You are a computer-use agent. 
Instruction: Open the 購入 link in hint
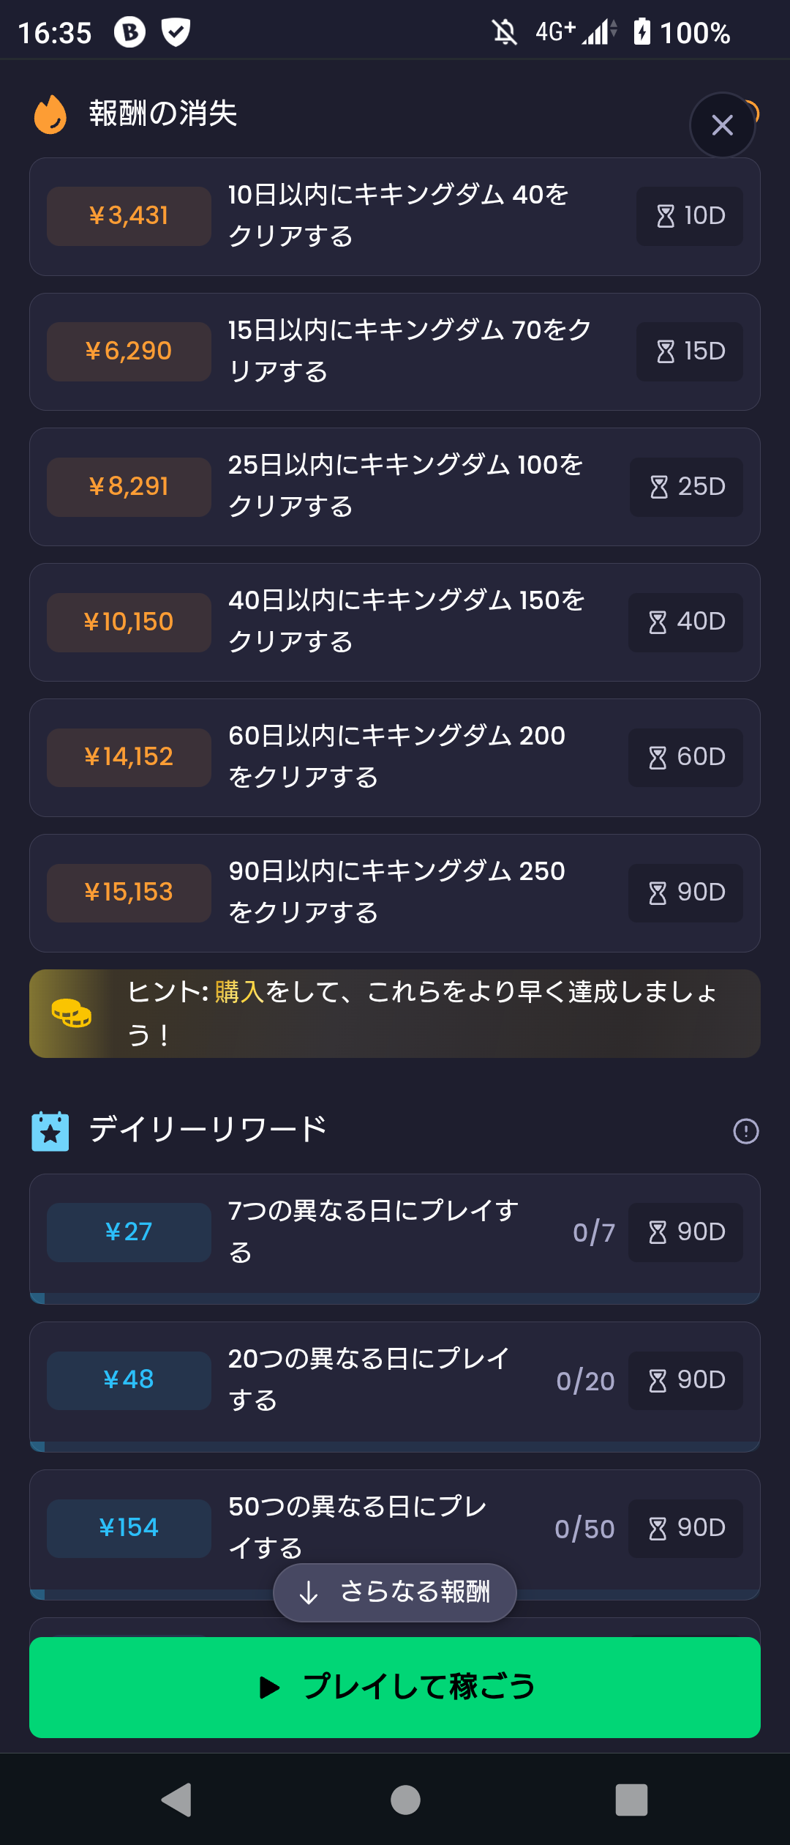pos(239,992)
